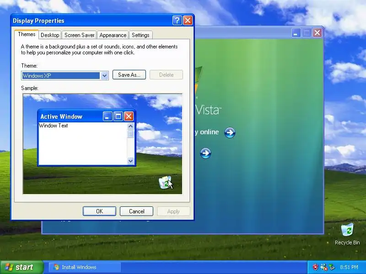Click the sample window scroll up arrow
The image size is (366, 274).
coord(130,126)
